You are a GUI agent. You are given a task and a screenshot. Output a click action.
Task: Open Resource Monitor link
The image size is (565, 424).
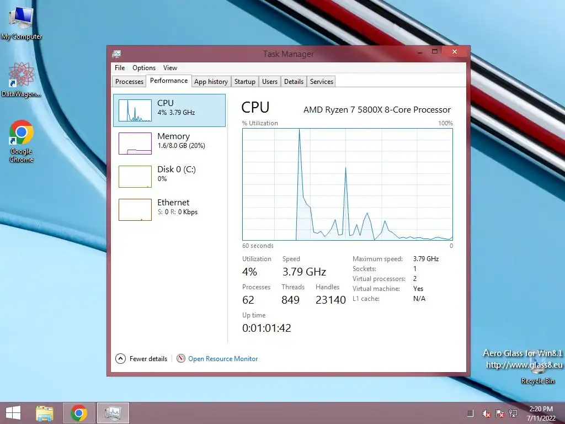(223, 359)
